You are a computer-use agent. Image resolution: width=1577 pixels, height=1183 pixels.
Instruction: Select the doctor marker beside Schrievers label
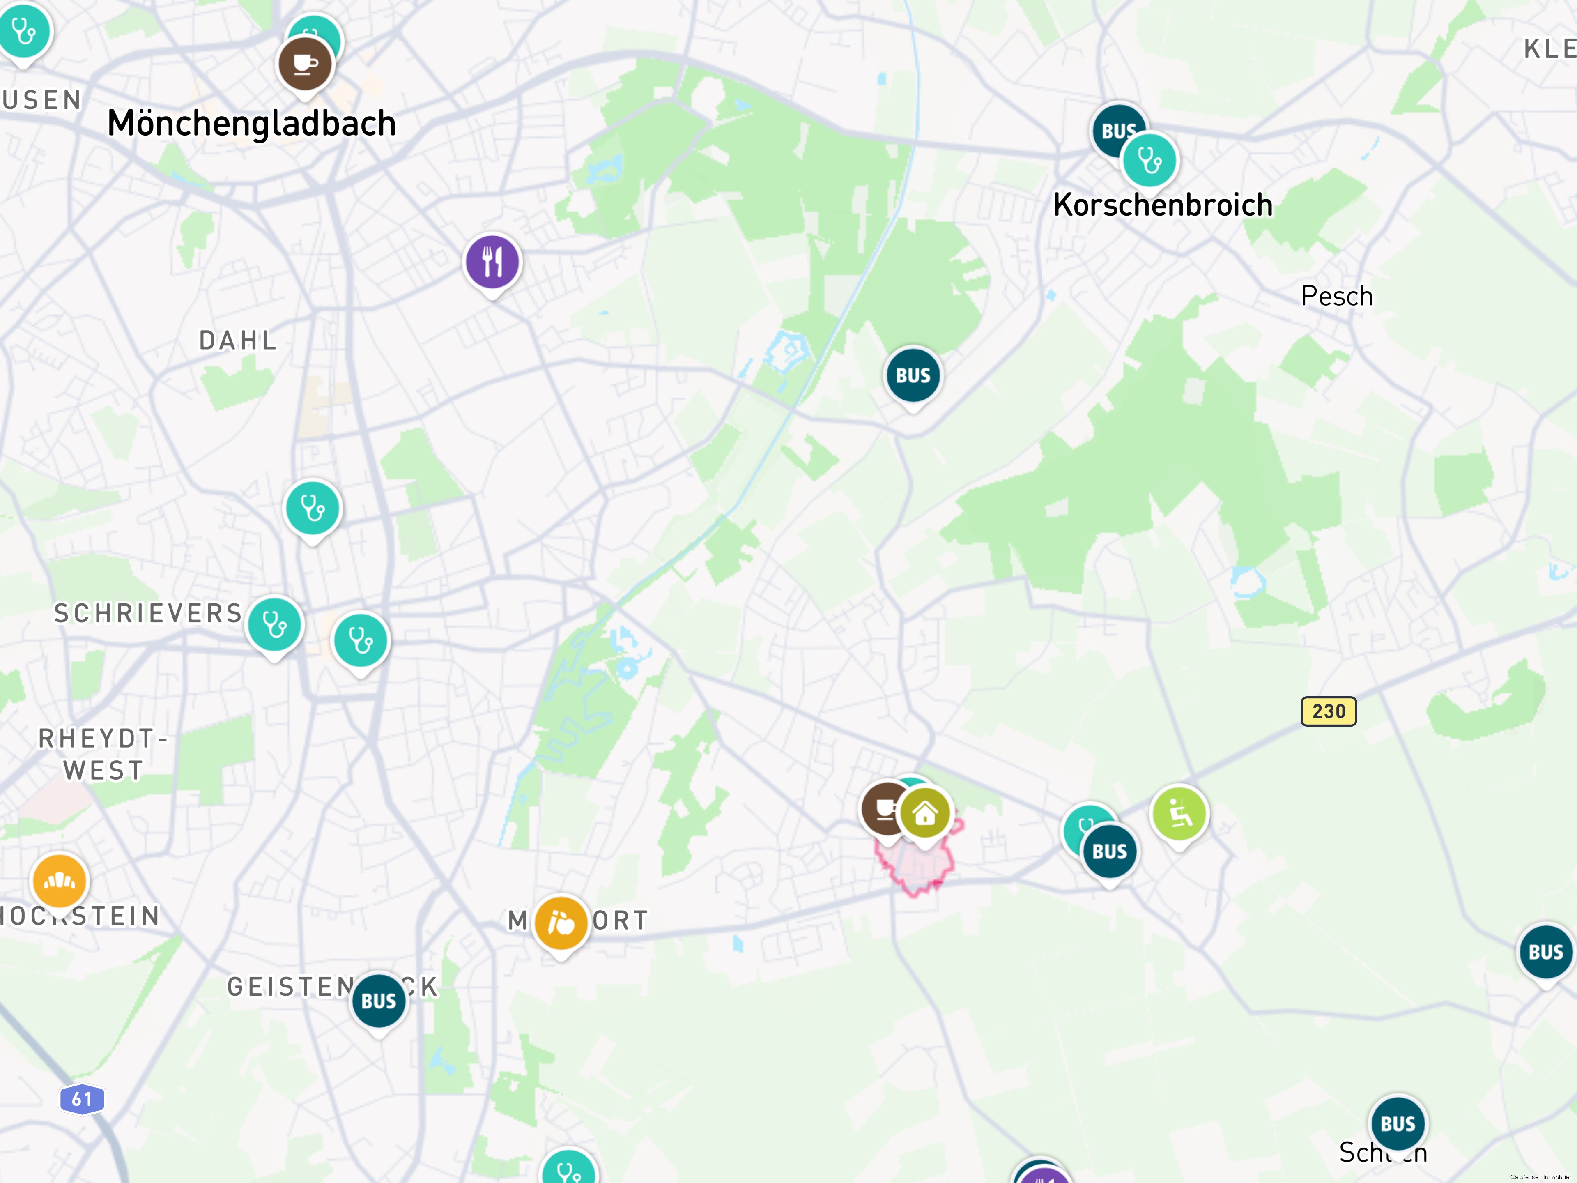coord(274,624)
